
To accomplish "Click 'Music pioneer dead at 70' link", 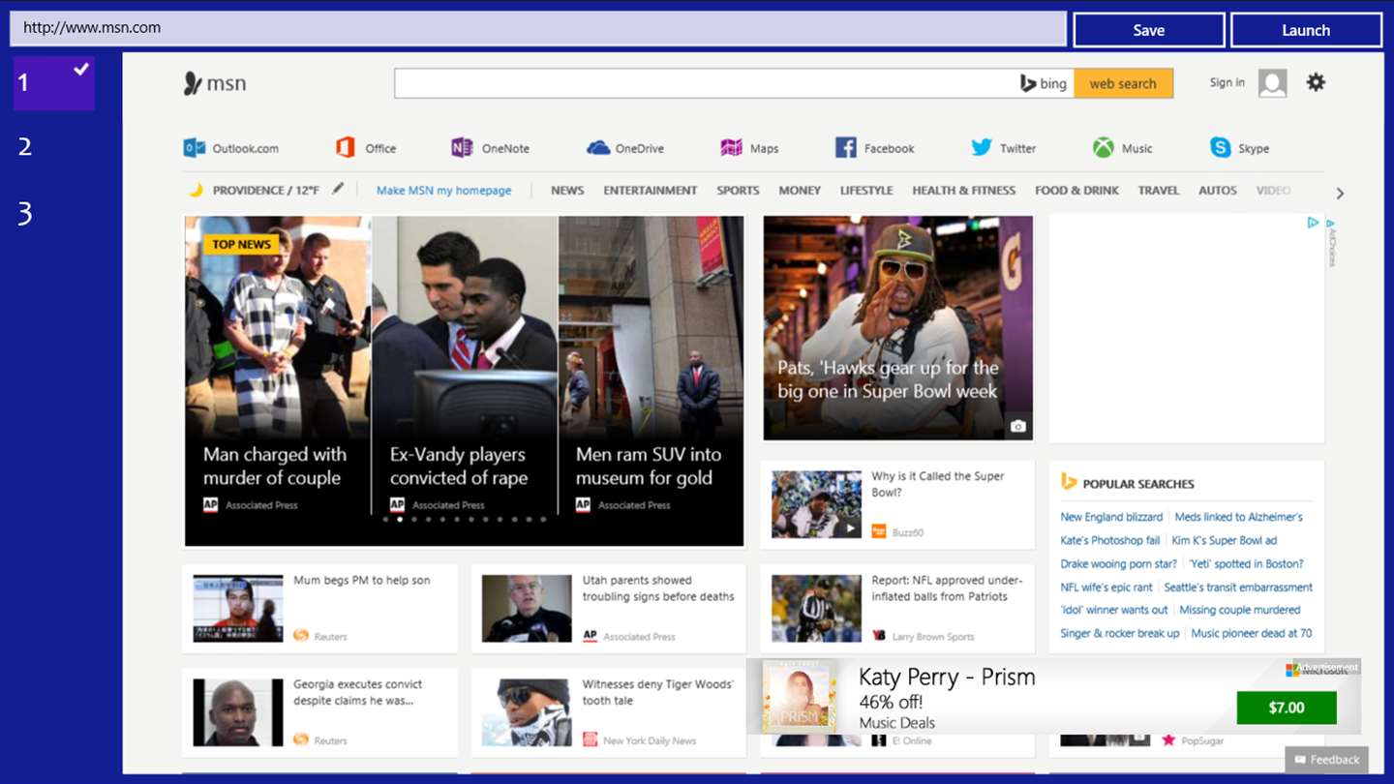I will tap(1252, 633).
